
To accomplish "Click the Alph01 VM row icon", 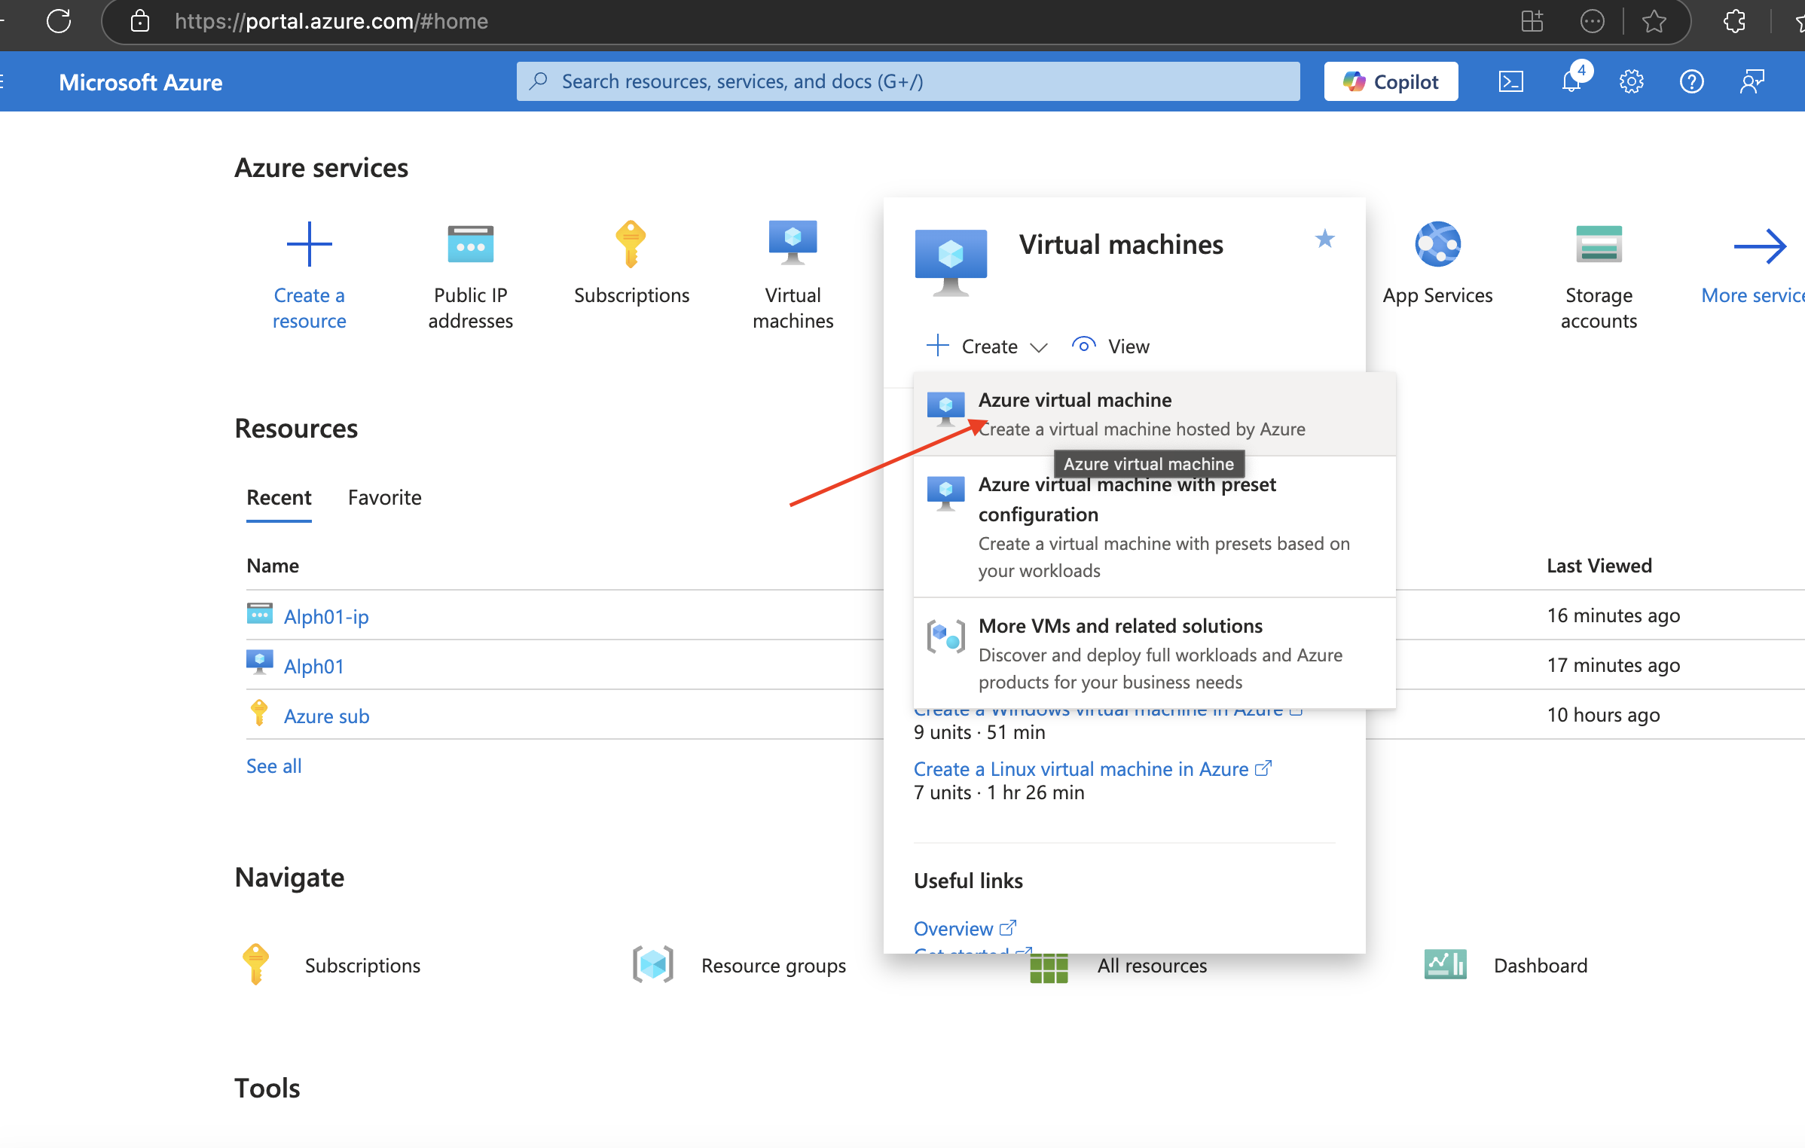I will tap(260, 663).
